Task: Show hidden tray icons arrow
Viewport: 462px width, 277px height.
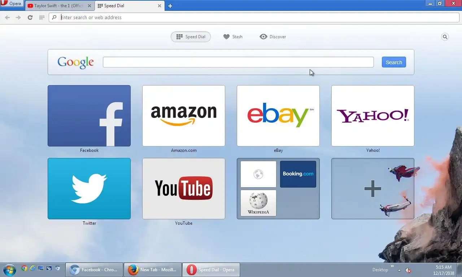Action: (399, 270)
